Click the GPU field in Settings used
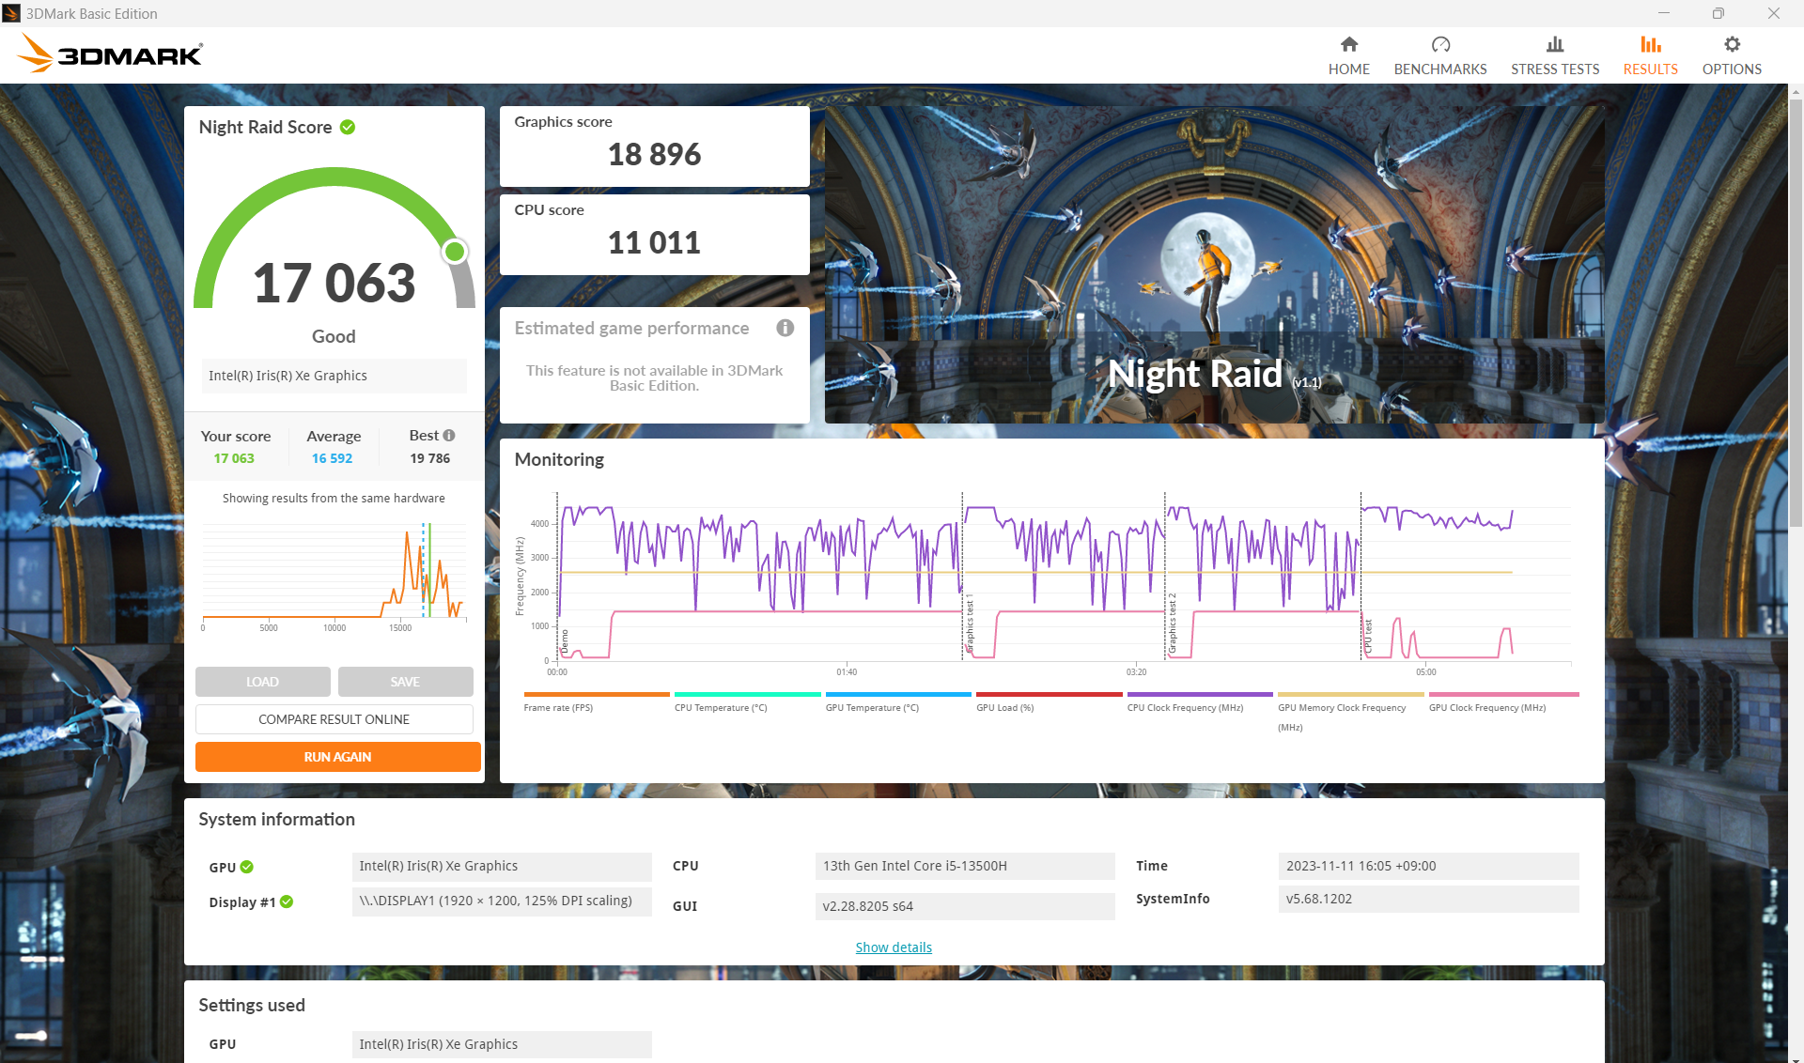The height and width of the screenshot is (1063, 1804). [502, 1044]
